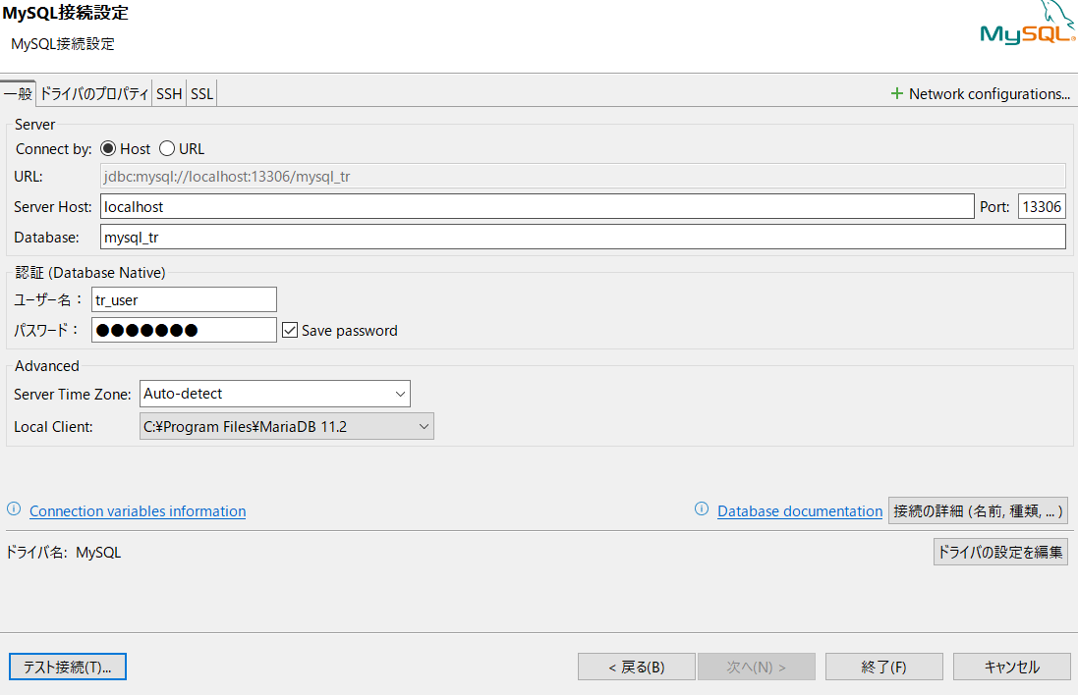Click into the Database field

click(583, 237)
